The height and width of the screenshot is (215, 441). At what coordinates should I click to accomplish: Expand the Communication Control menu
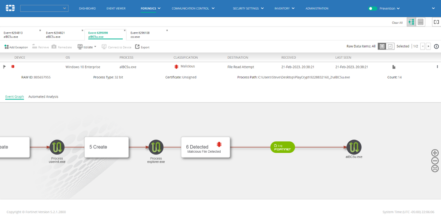pyautogui.click(x=193, y=8)
